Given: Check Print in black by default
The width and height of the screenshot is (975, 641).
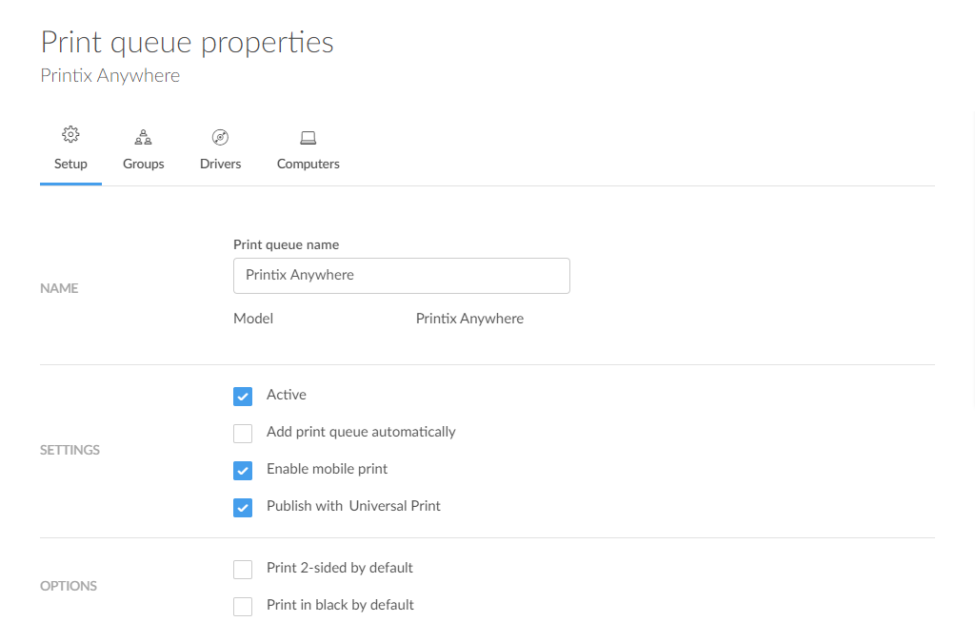Looking at the screenshot, I should tap(243, 606).
